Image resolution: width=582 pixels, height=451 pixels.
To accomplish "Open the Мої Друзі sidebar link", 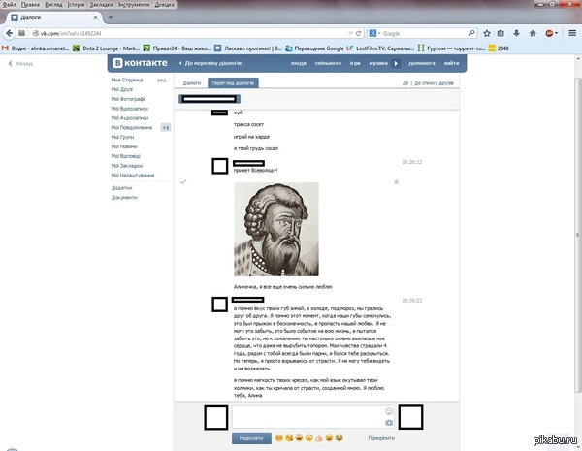I will [x=122, y=89].
